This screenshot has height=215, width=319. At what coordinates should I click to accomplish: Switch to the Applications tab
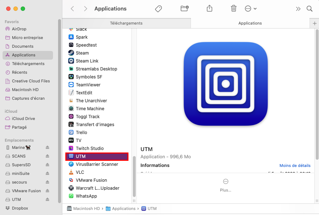pyautogui.click(x=250, y=23)
